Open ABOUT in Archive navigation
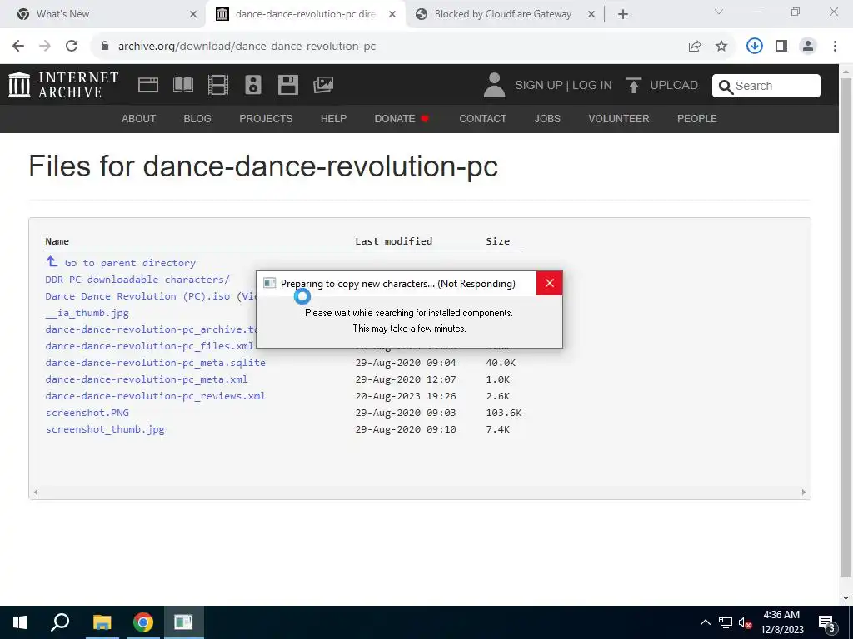This screenshot has width=853, height=639. pos(139,118)
